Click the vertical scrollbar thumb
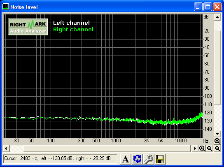 217,68
